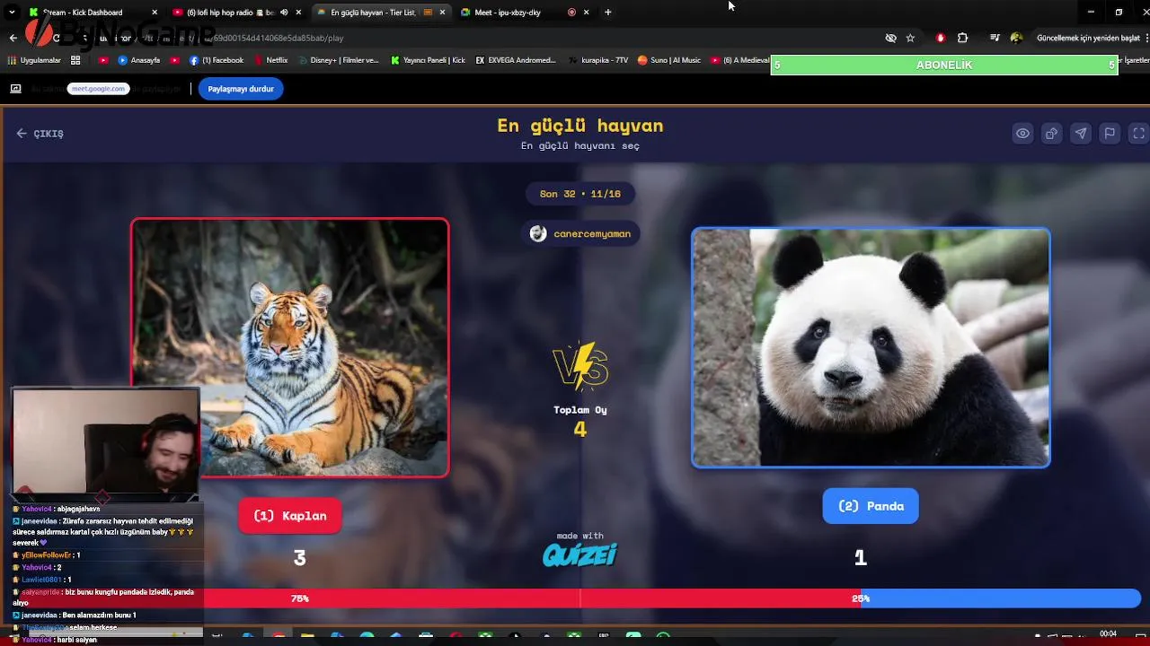Click the screen-share icon in sharing bar
The width and height of the screenshot is (1150, 646).
[15, 89]
